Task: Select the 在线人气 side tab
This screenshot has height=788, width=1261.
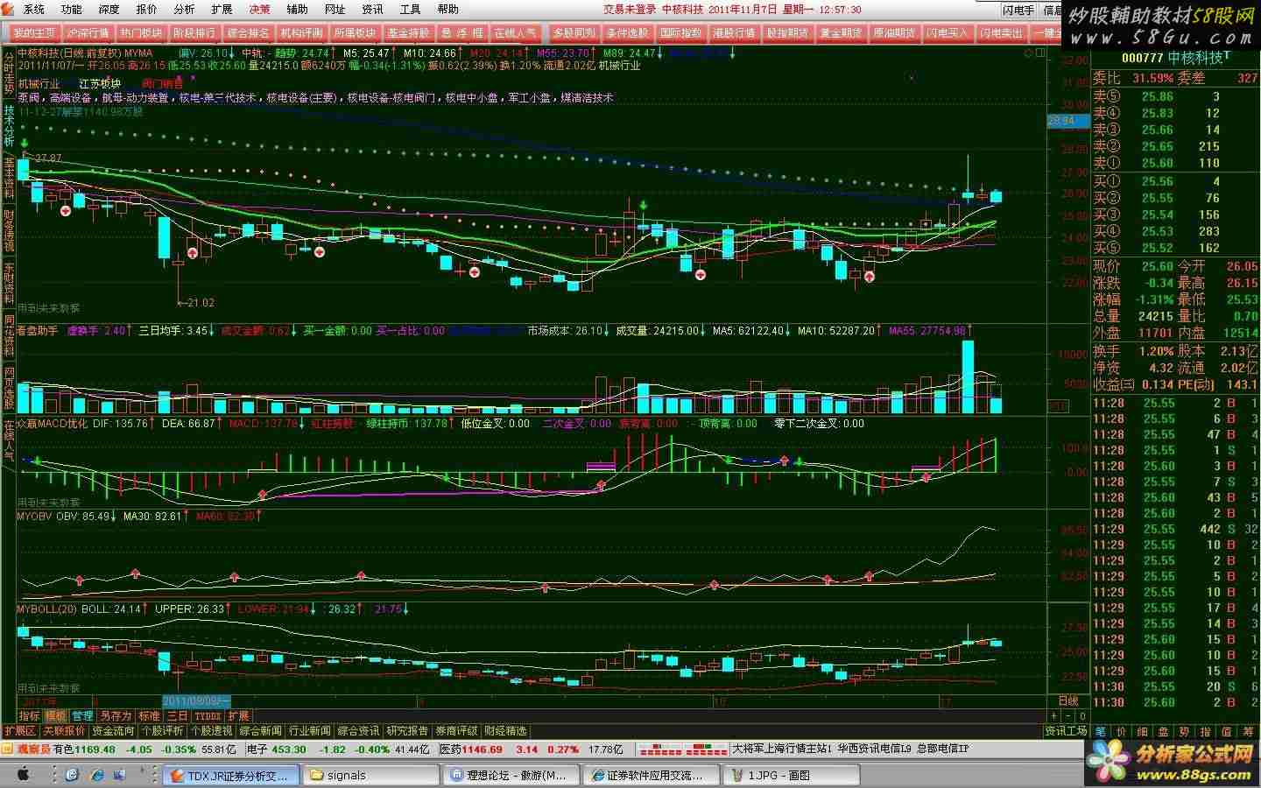Action: (x=9, y=441)
